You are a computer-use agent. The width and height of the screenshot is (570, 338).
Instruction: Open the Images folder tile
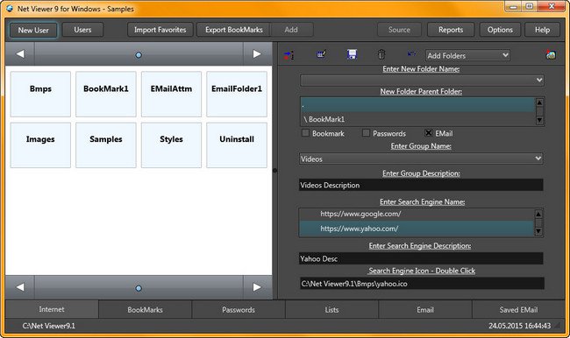40,144
